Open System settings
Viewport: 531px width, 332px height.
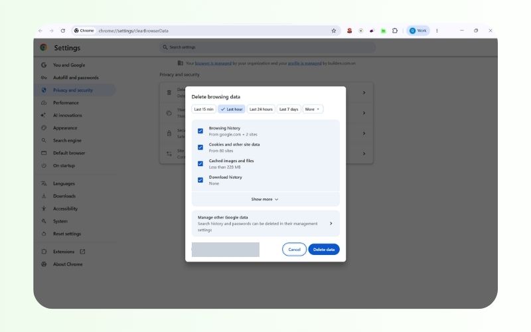(x=60, y=221)
